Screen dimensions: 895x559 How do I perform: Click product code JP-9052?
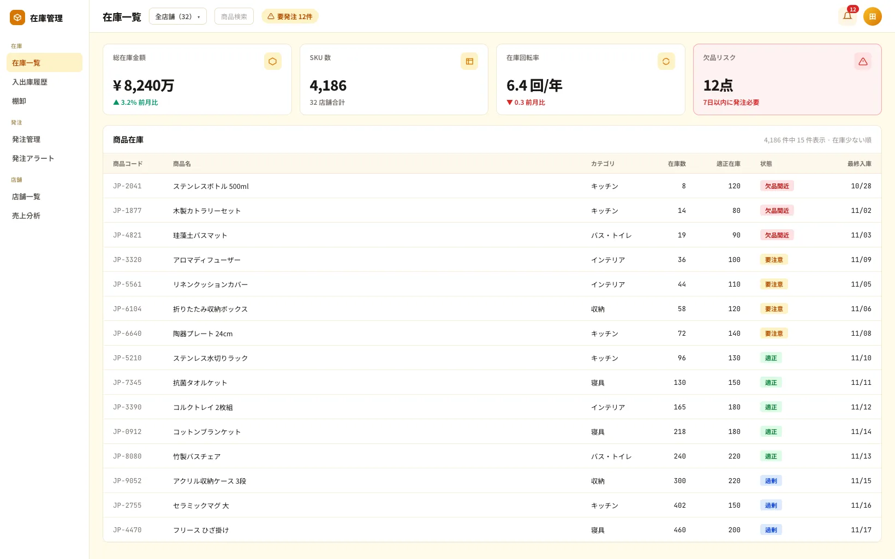(127, 481)
